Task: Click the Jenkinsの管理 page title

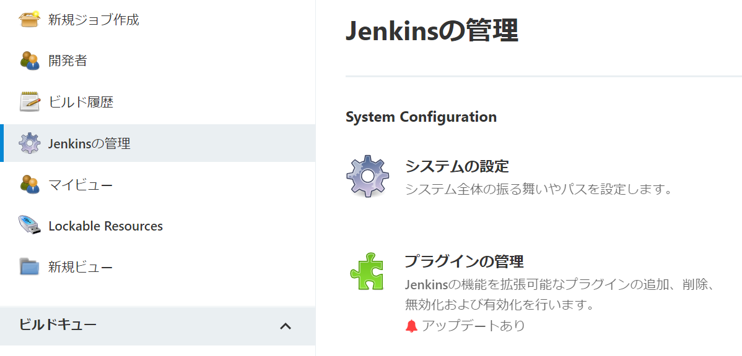Action: pyautogui.click(x=432, y=31)
